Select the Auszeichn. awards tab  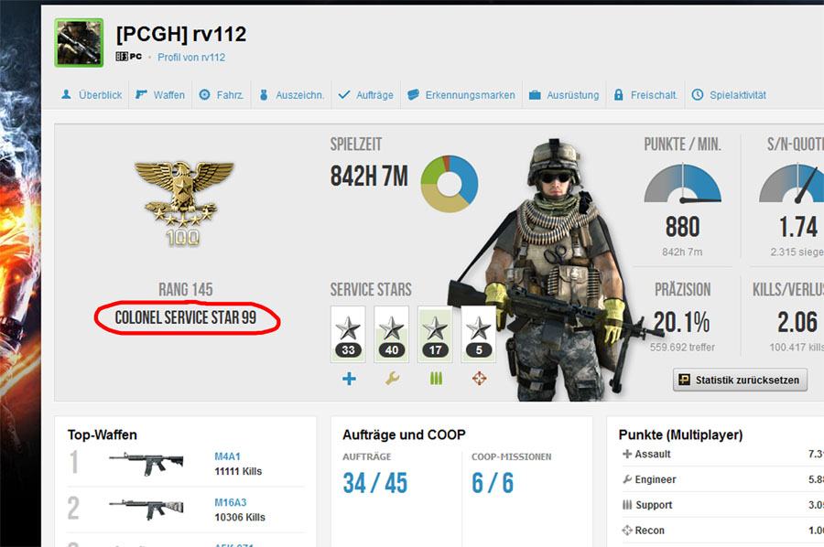pos(292,95)
